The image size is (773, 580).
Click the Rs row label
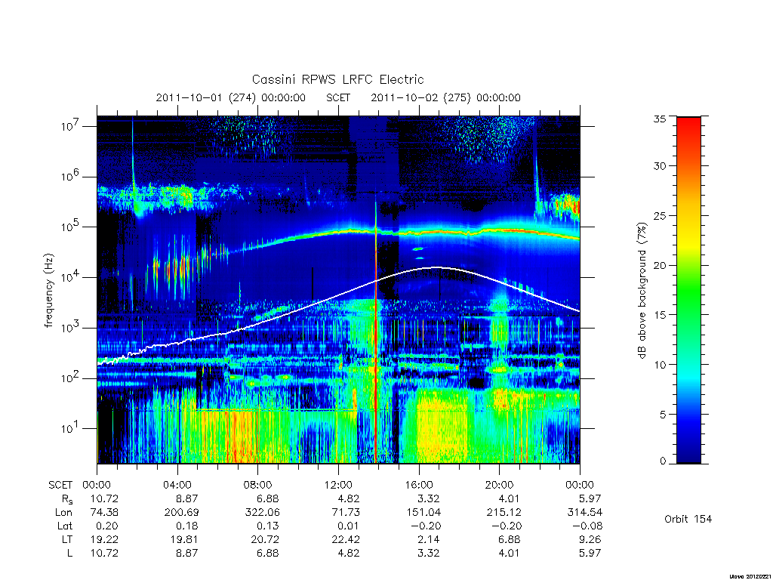coord(67,499)
